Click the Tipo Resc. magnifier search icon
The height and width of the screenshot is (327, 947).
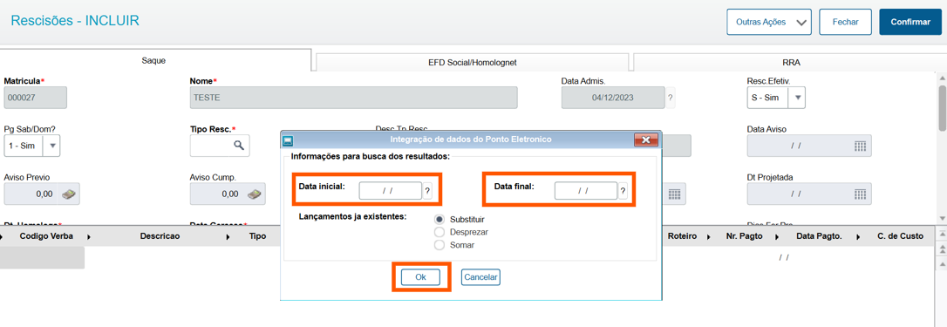239,146
